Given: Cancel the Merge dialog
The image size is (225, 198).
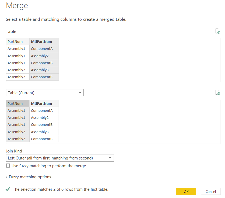Looking at the screenshot, I should [211, 191].
